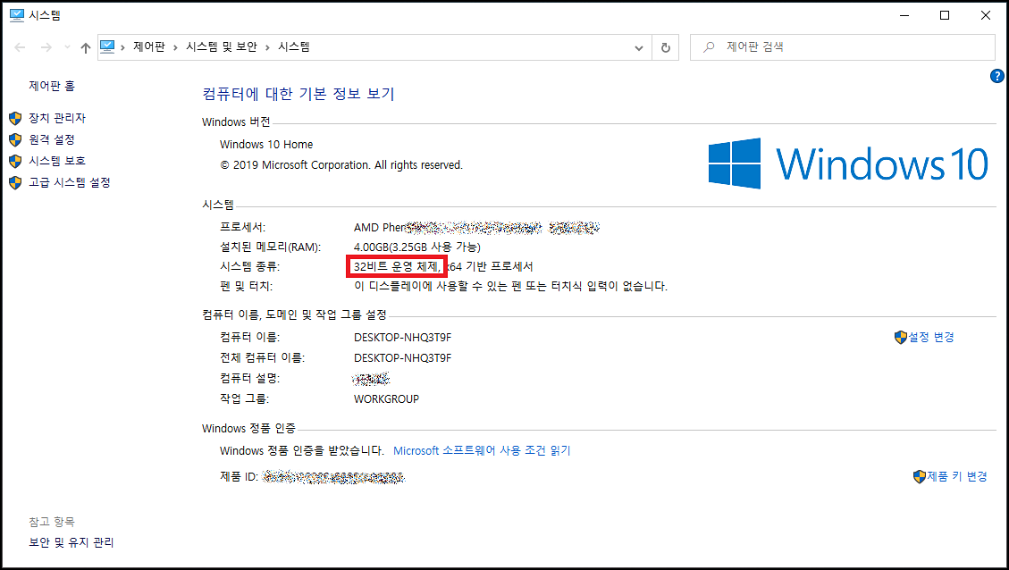1009x570 pixels.
Task: Click Windows 정품 인증을 받았습니다 text
Action: pyautogui.click(x=302, y=450)
